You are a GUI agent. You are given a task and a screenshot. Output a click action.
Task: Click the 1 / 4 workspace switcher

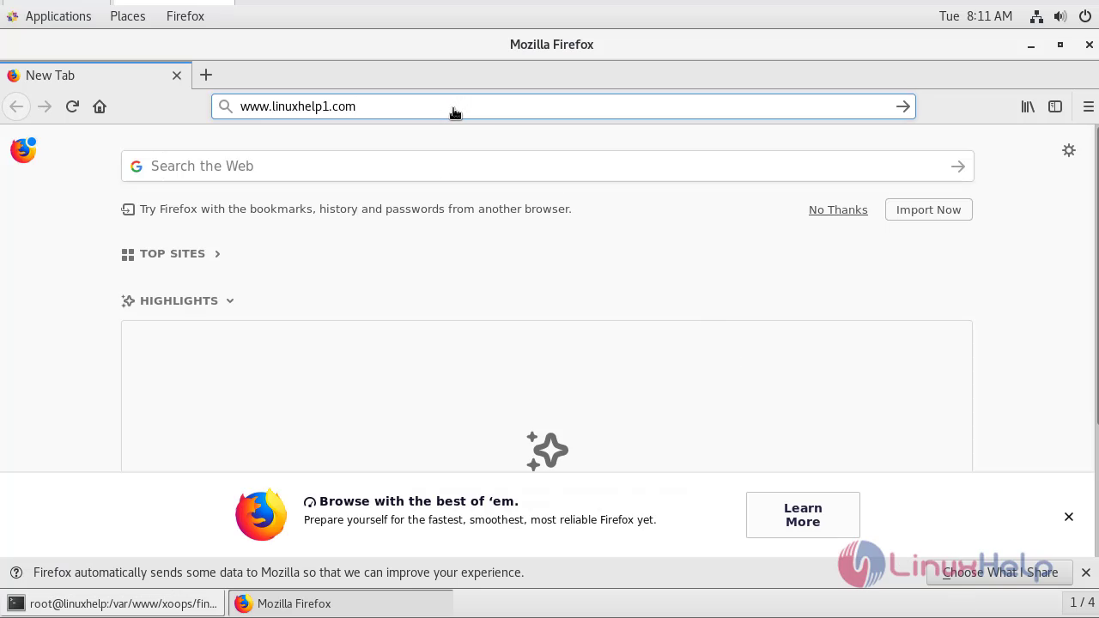pos(1081,603)
